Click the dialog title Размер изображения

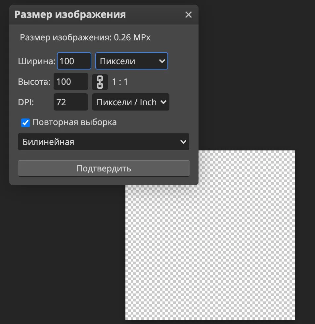[x=70, y=15]
